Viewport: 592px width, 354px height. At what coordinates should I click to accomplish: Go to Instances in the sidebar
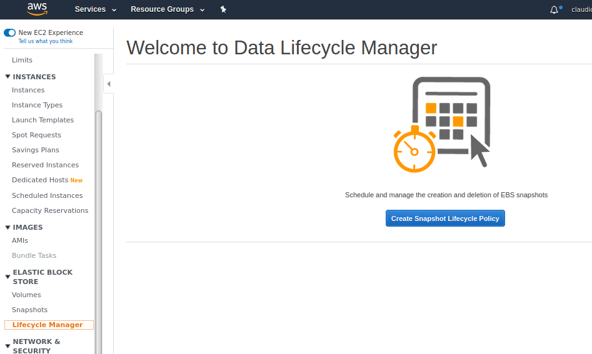28,90
